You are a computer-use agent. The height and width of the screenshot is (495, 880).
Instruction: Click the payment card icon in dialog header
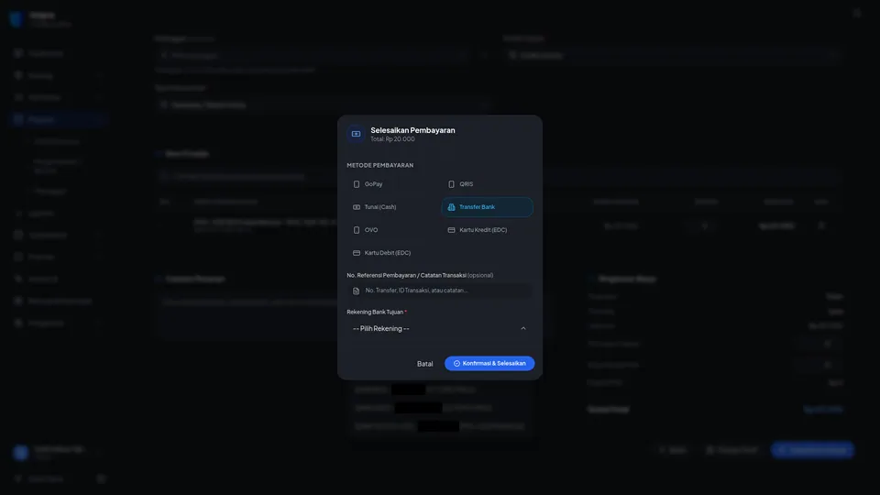(x=356, y=134)
